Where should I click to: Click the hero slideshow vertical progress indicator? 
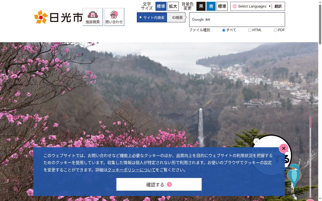tap(310, 157)
